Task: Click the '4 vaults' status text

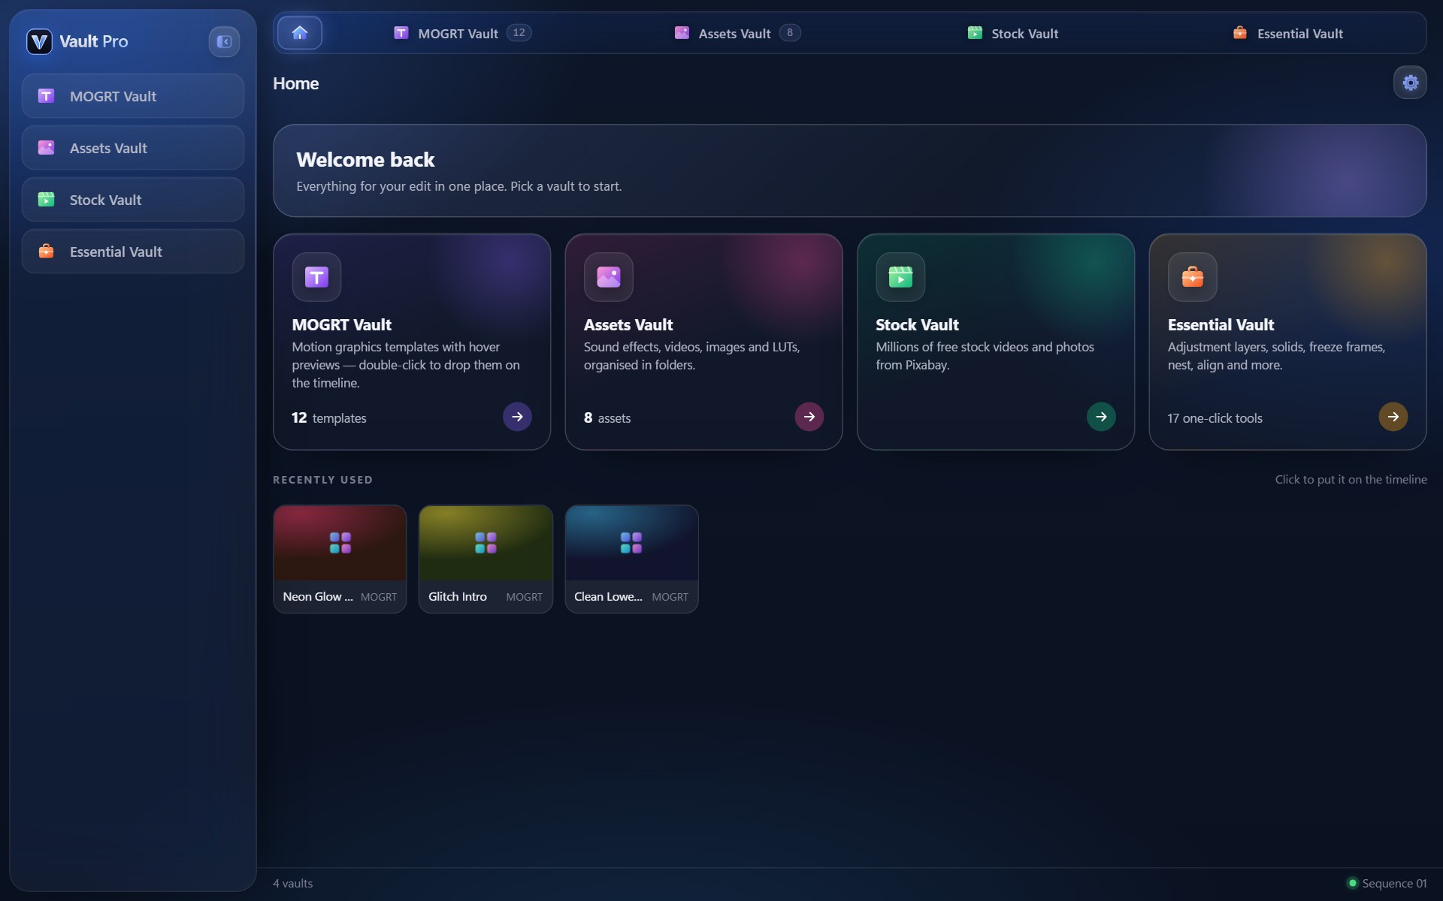Action: coord(292,884)
